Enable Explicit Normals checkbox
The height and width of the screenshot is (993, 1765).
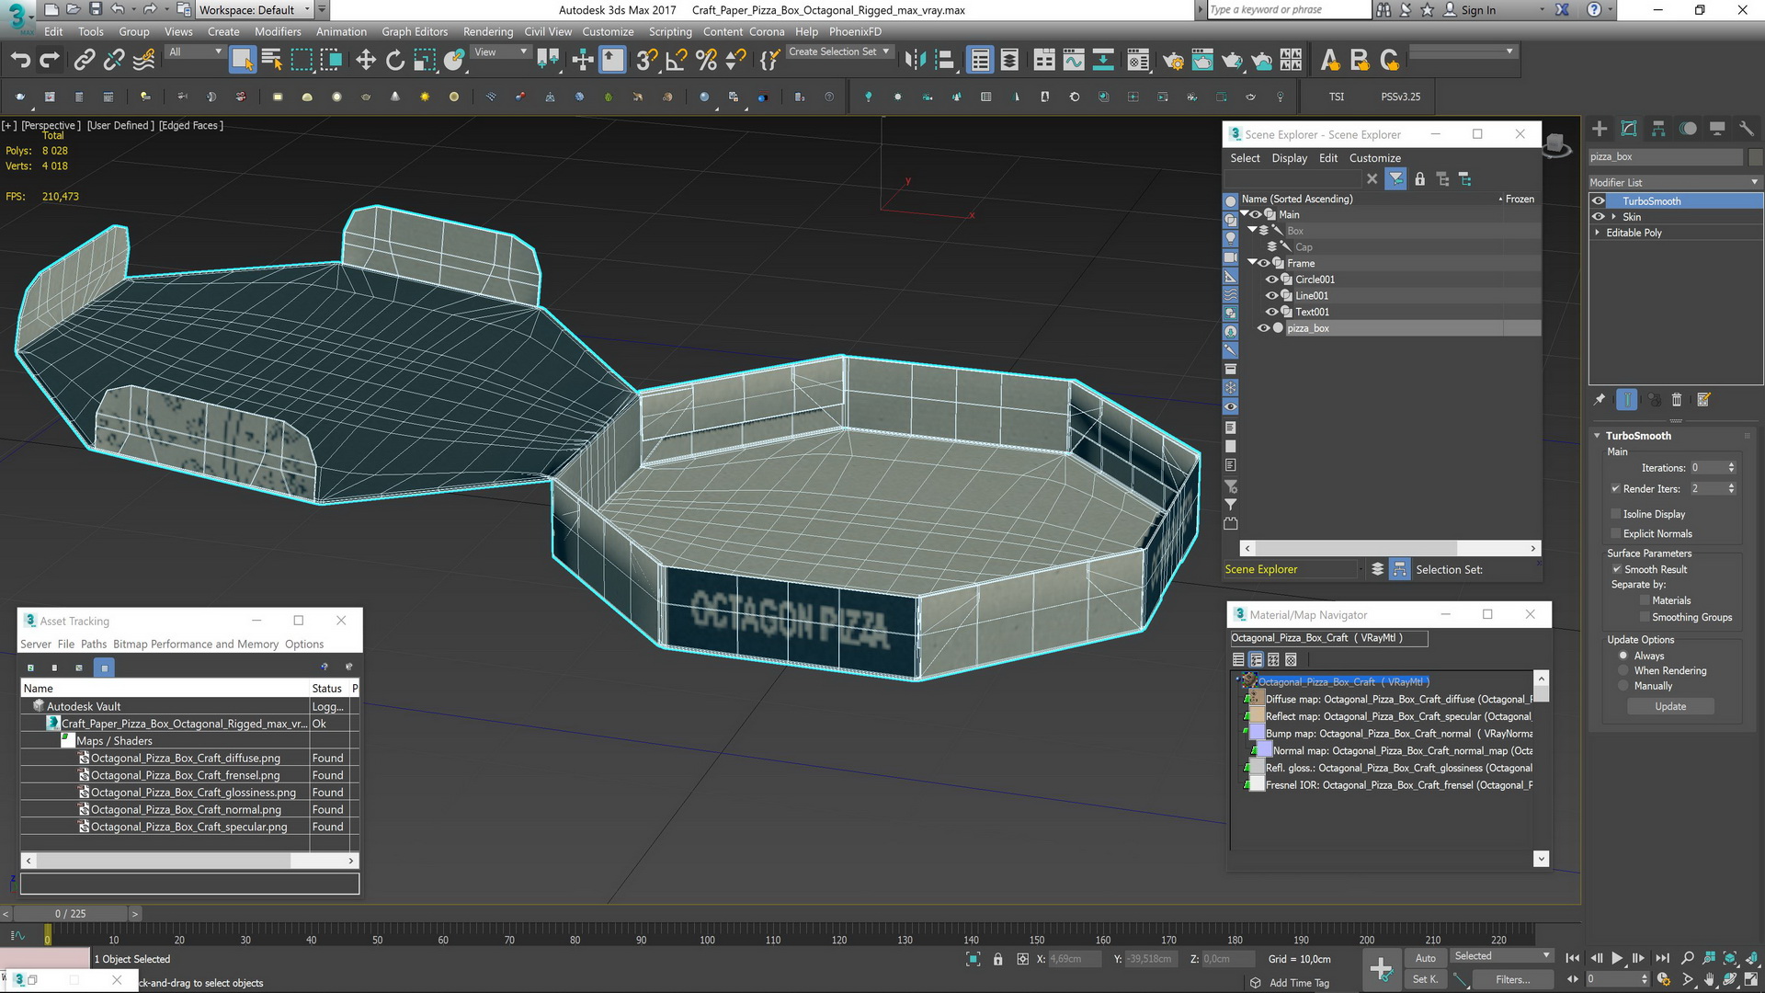coord(1615,534)
